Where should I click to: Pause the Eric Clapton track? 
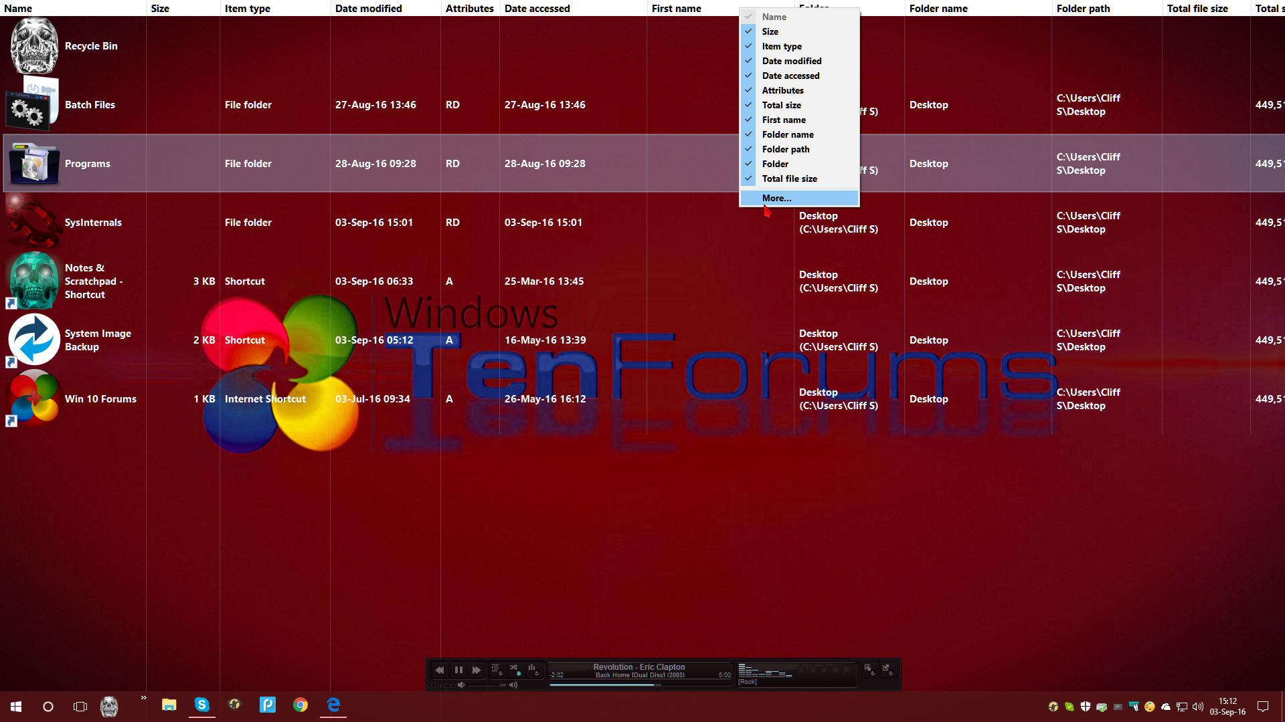point(458,670)
